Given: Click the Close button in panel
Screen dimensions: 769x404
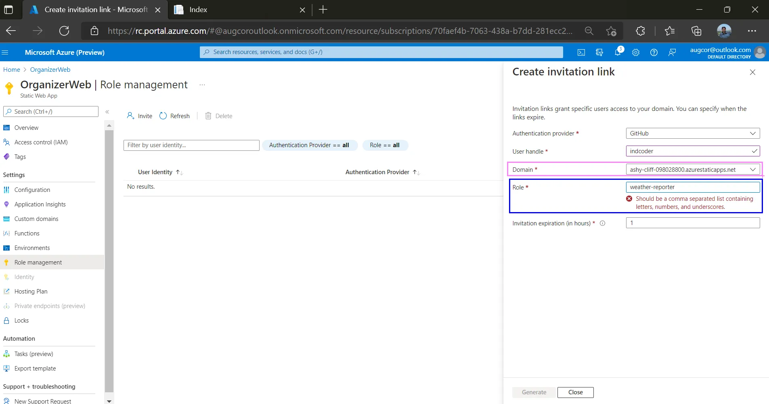Looking at the screenshot, I should coord(575,392).
